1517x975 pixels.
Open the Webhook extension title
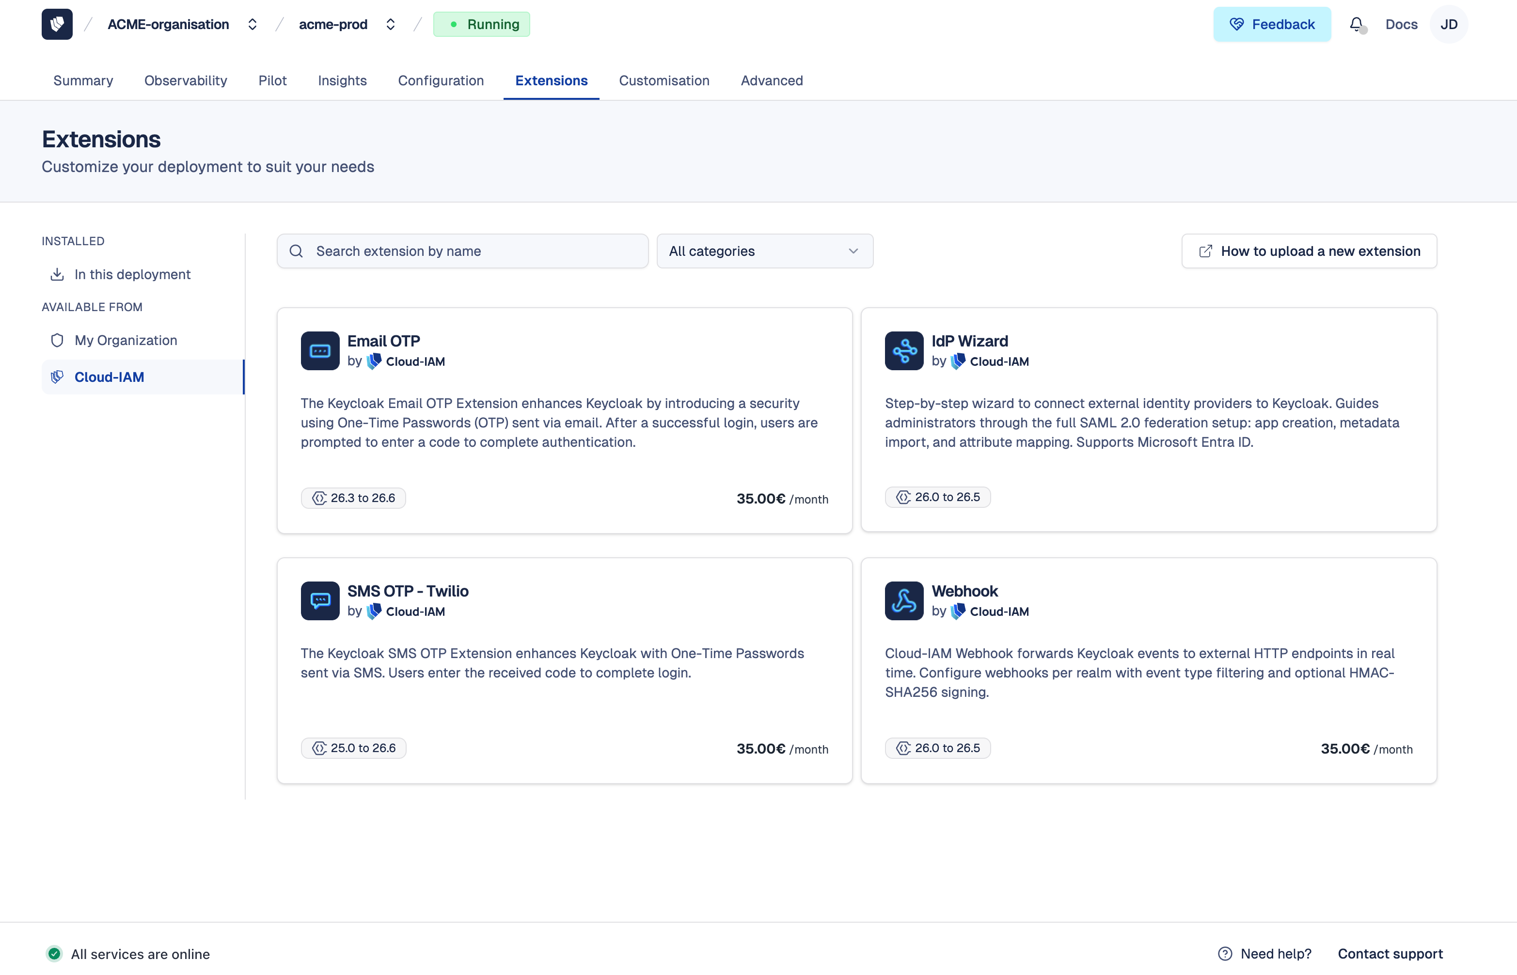tap(964, 591)
